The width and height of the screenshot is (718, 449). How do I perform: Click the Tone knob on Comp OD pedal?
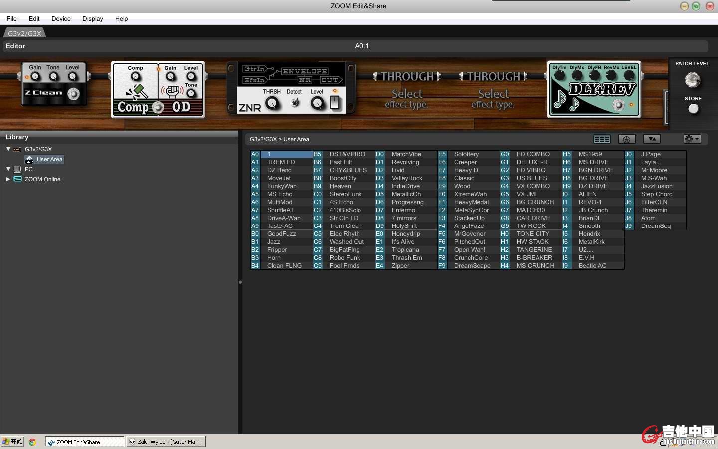pos(191,93)
